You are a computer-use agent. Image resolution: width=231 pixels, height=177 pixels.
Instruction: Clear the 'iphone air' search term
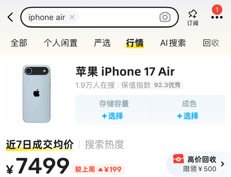coord(72,17)
